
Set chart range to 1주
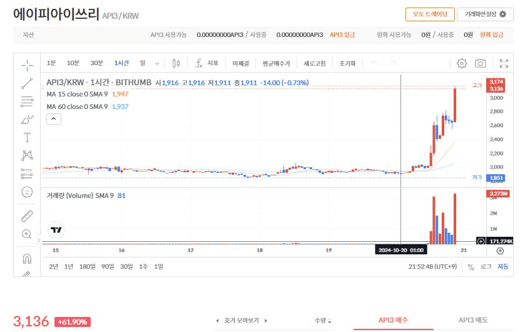tap(143, 267)
